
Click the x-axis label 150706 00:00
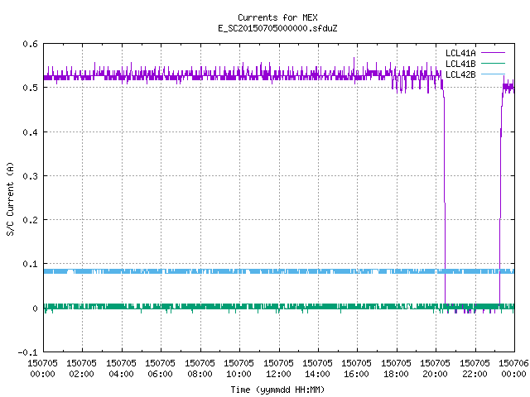(513, 369)
